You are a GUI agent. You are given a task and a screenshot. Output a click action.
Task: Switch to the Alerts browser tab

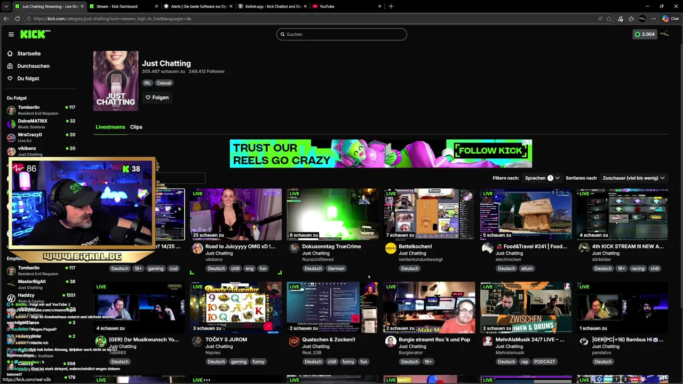(x=198, y=6)
